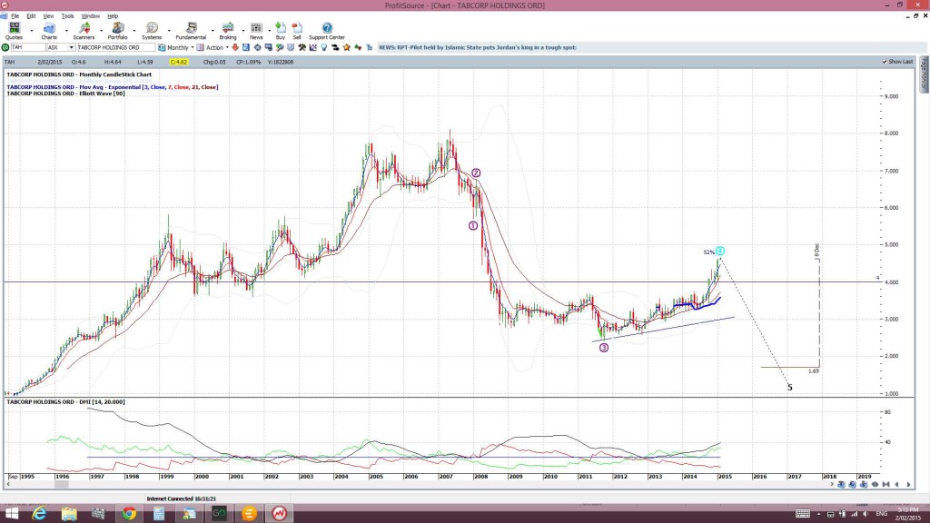Viewport: 930px width, 523px height.
Task: Click the chart horizontal scrollbar thumb
Action: click(x=62, y=485)
